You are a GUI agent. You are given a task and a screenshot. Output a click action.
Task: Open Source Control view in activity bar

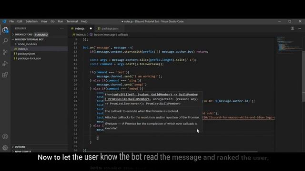(x=5, y=52)
